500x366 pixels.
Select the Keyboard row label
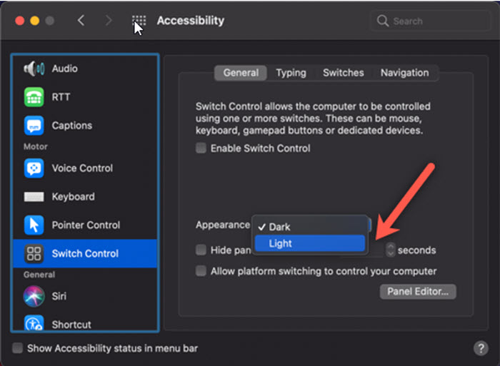tap(74, 196)
